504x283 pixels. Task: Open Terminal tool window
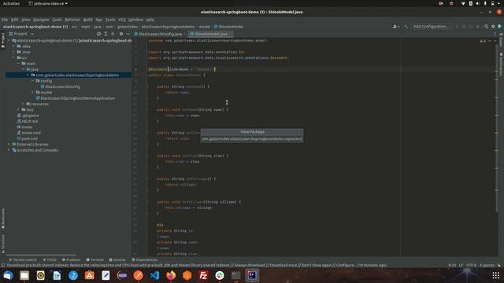pyautogui.click(x=94, y=260)
